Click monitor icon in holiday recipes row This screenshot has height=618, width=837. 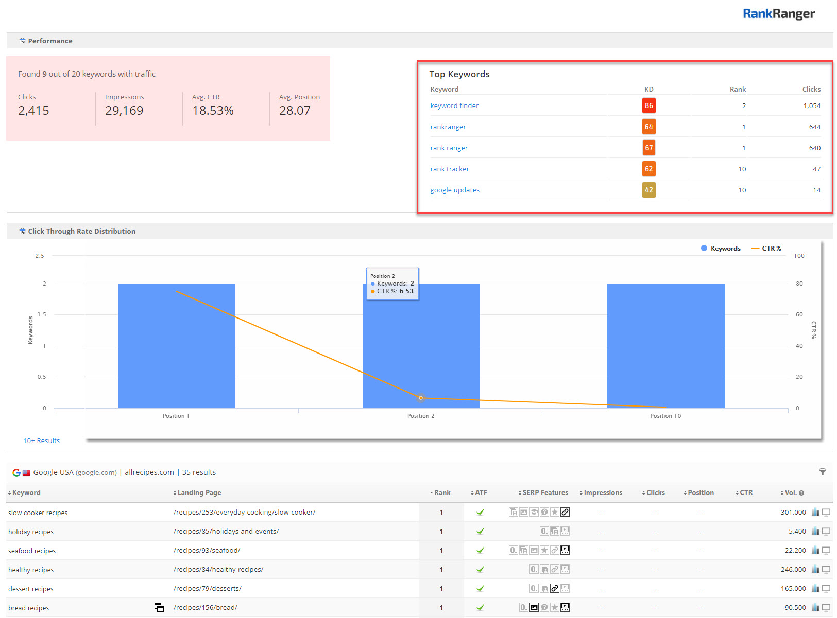tap(826, 532)
